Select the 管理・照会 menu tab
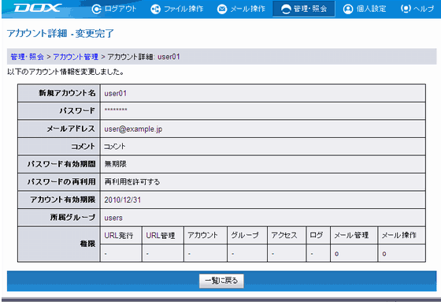441x302 pixels. (304, 9)
